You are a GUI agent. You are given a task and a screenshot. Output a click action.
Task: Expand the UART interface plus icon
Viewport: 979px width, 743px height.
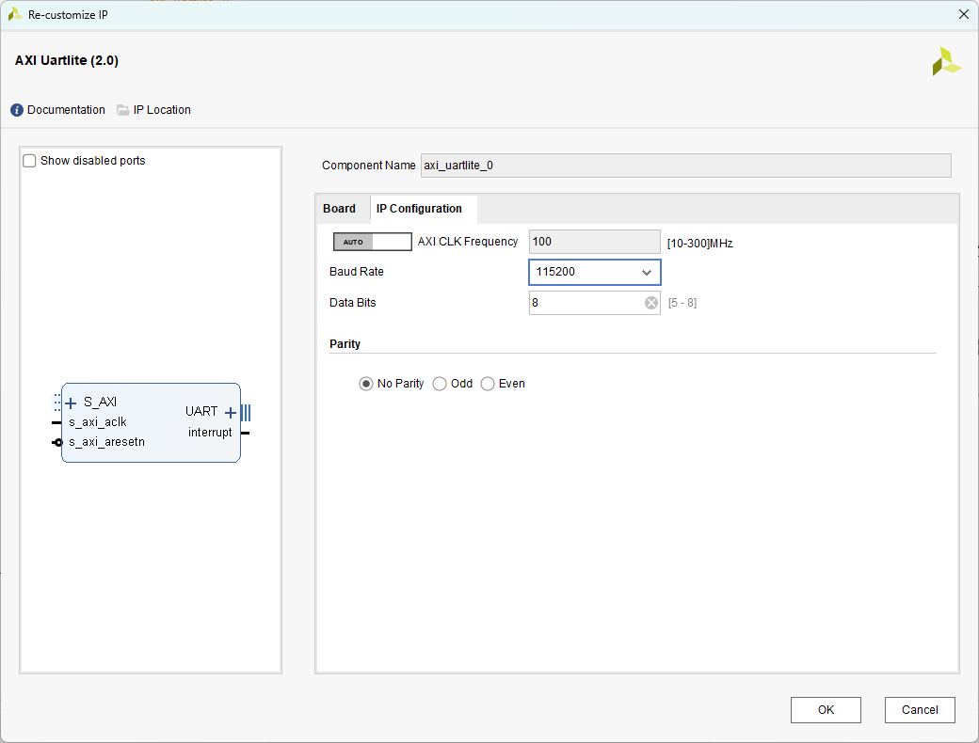[x=231, y=412]
